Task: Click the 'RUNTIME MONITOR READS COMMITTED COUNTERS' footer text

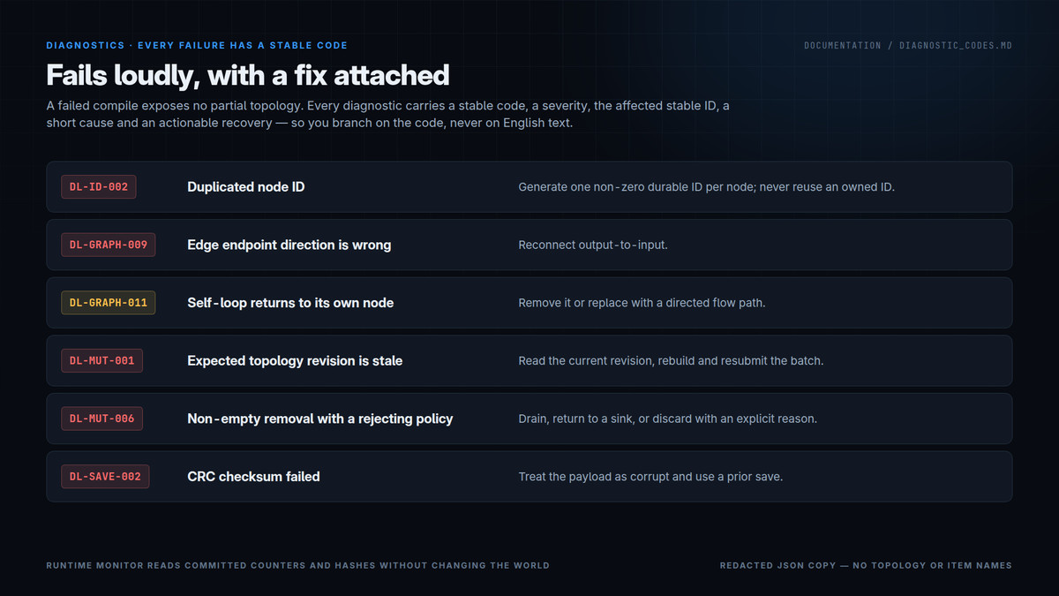Action: click(298, 565)
